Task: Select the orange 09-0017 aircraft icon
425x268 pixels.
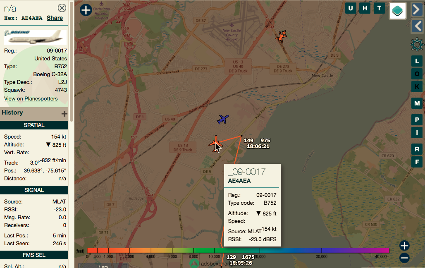Action: pos(215,144)
